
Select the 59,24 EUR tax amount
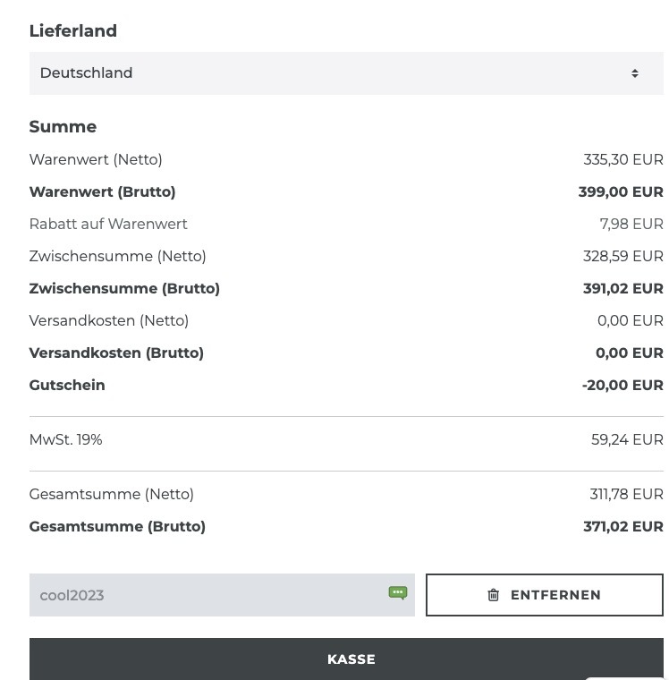point(627,439)
